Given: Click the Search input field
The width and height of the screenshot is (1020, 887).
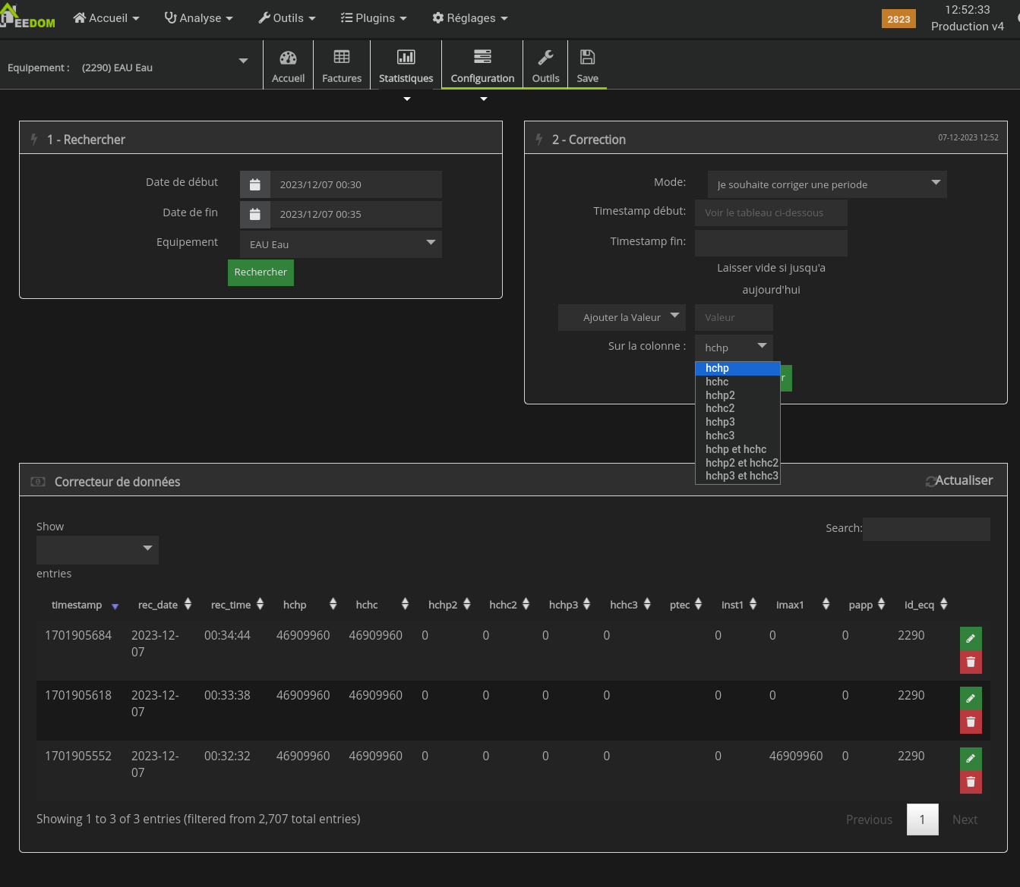Looking at the screenshot, I should [927, 529].
